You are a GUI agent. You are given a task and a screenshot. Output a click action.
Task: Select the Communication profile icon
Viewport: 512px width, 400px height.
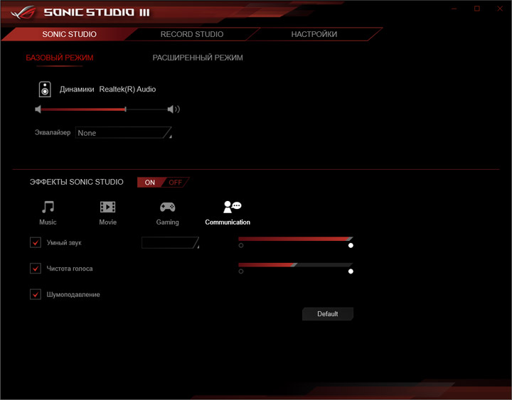(232, 207)
